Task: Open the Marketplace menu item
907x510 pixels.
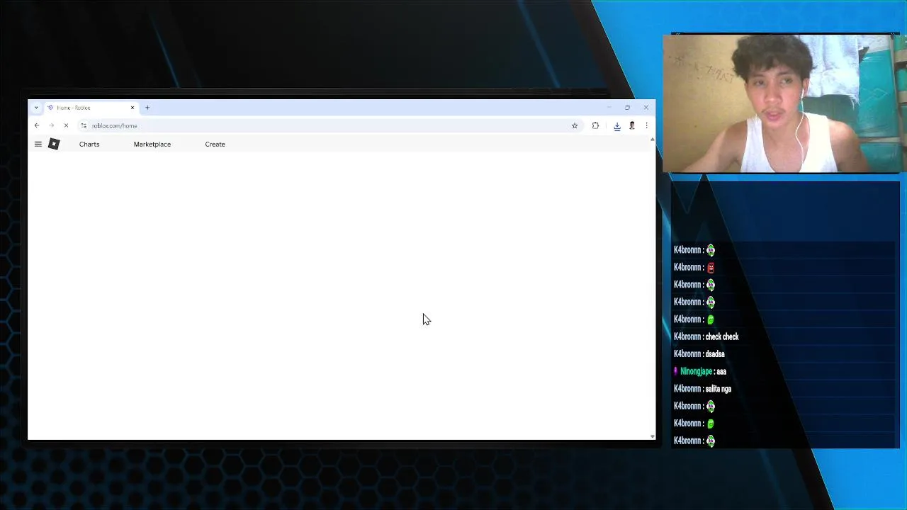Action: coord(152,144)
